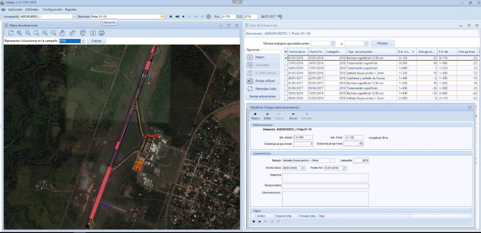Image resolution: width=481 pixels, height=233 pixels.
Task: Click Borrar in the Modificar Trabajo toolbar
Action: pos(293,116)
